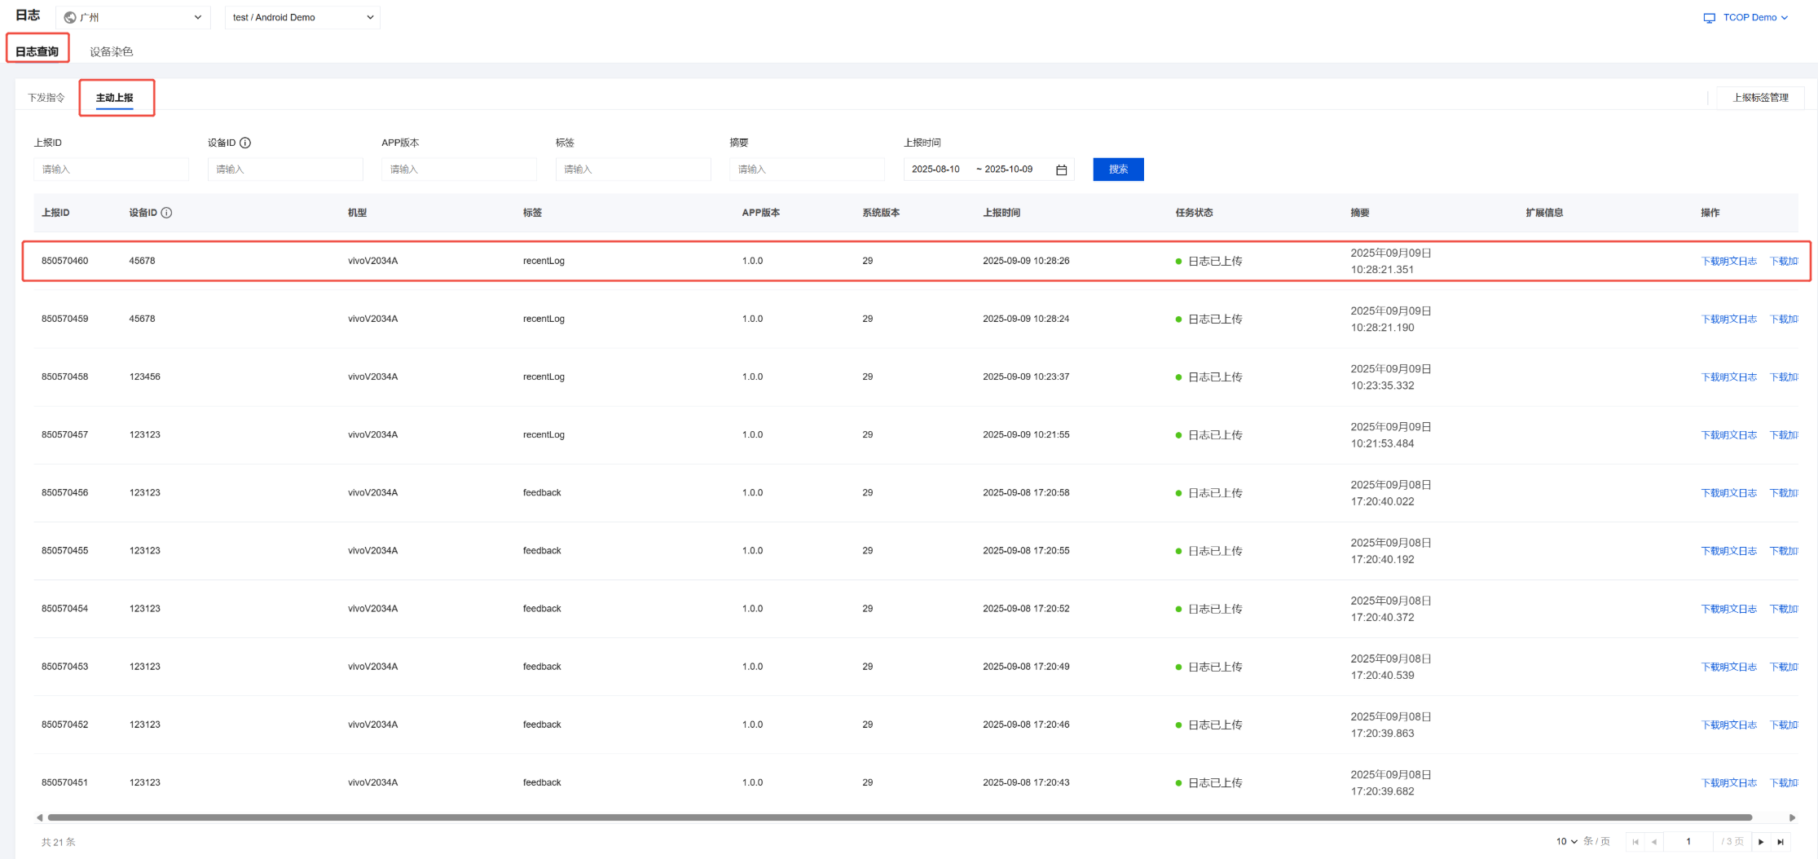
Task: Open the calendar icon in the 上报时间 date range
Action: pyautogui.click(x=1061, y=170)
